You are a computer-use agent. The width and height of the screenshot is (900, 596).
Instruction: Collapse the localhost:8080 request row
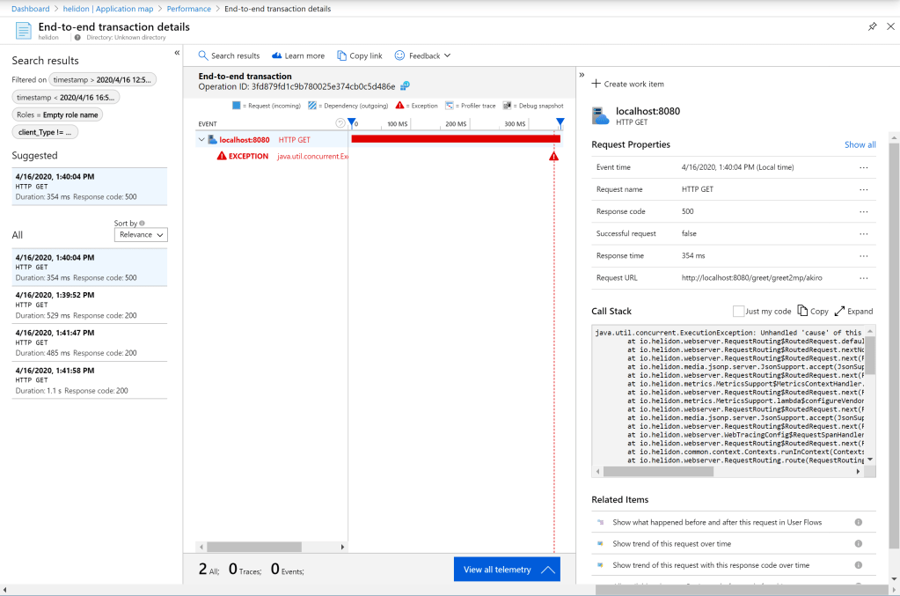click(201, 139)
